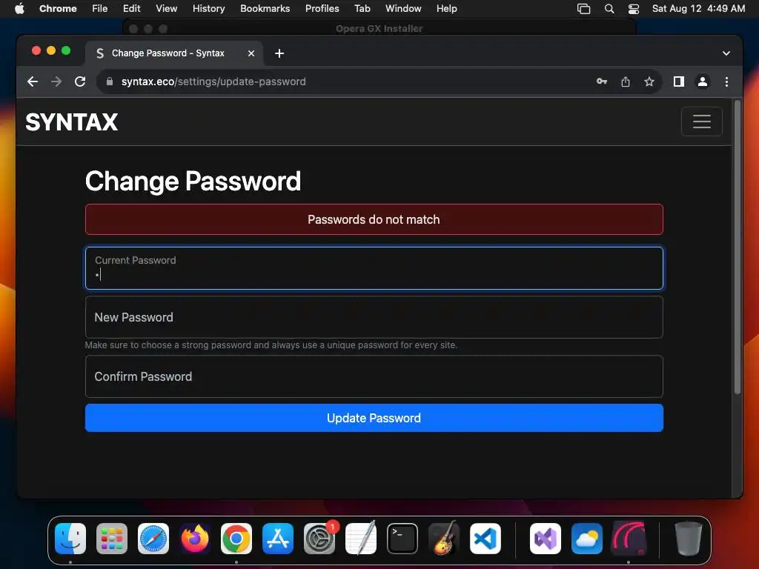Open the Help menu
Screen dimensions: 759x569
(446, 9)
